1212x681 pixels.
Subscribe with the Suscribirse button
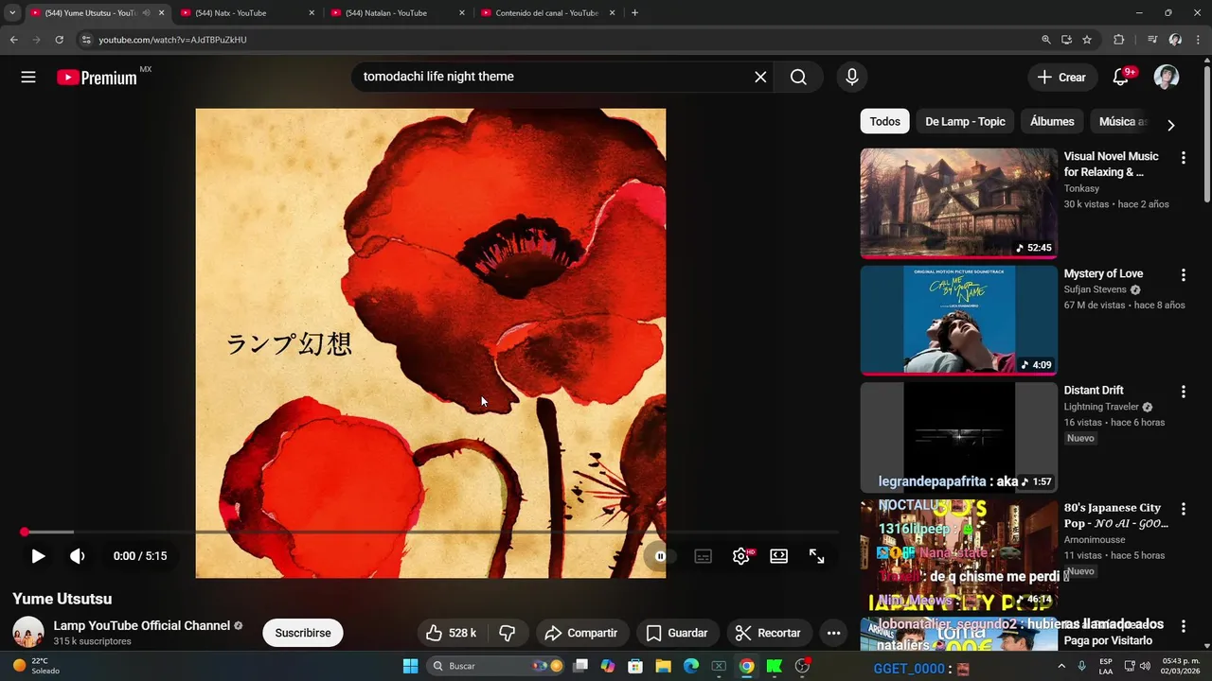click(x=303, y=633)
